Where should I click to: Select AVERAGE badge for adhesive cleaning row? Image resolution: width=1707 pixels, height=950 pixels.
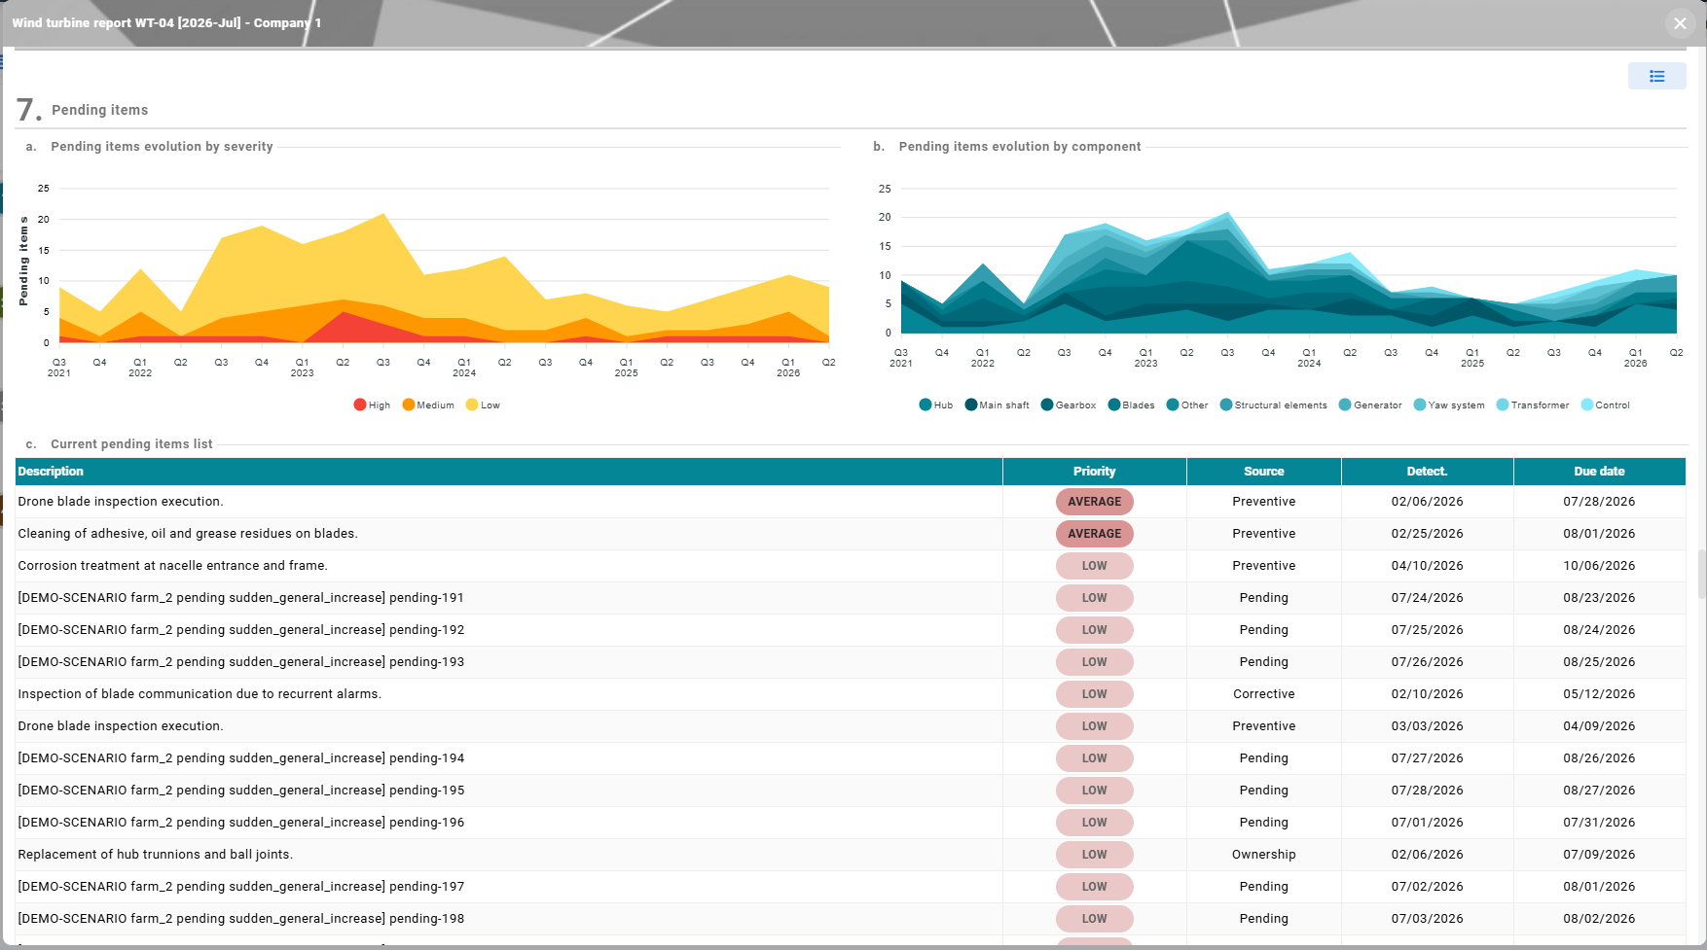pyautogui.click(x=1095, y=534)
